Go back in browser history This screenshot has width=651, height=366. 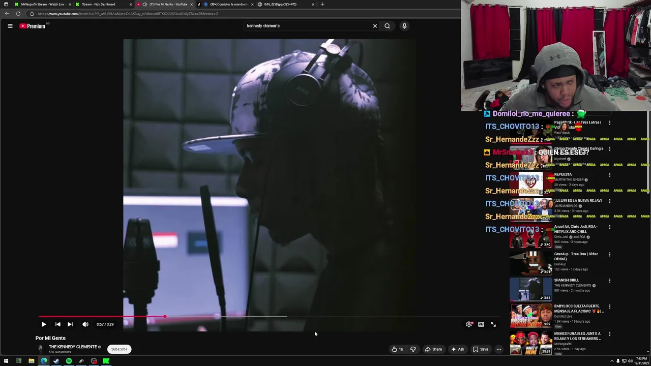[7, 14]
